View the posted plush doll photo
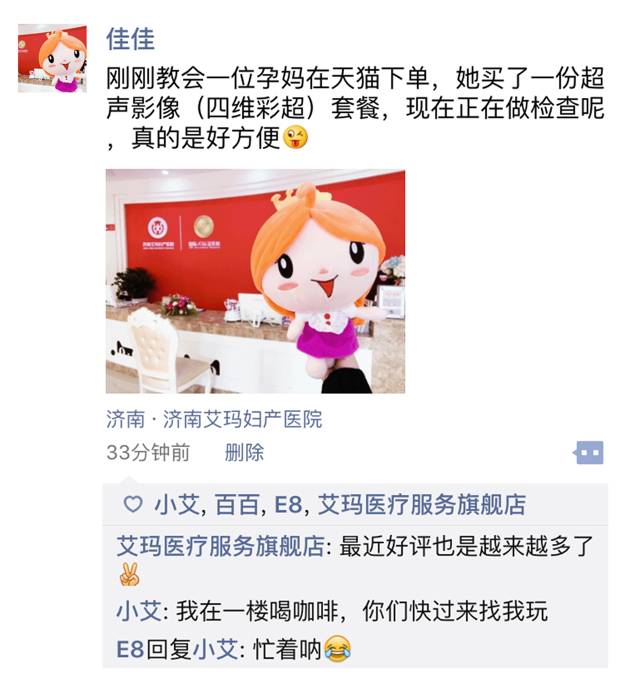This screenshot has height=691, width=623. pyautogui.click(x=255, y=281)
